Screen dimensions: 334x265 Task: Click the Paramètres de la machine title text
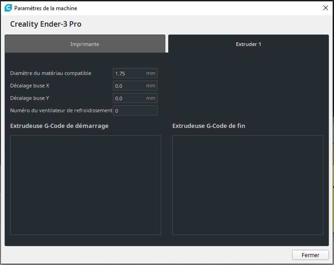click(46, 8)
